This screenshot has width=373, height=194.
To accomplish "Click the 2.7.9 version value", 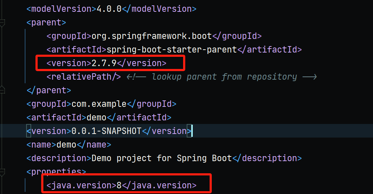I will (x=104, y=63).
